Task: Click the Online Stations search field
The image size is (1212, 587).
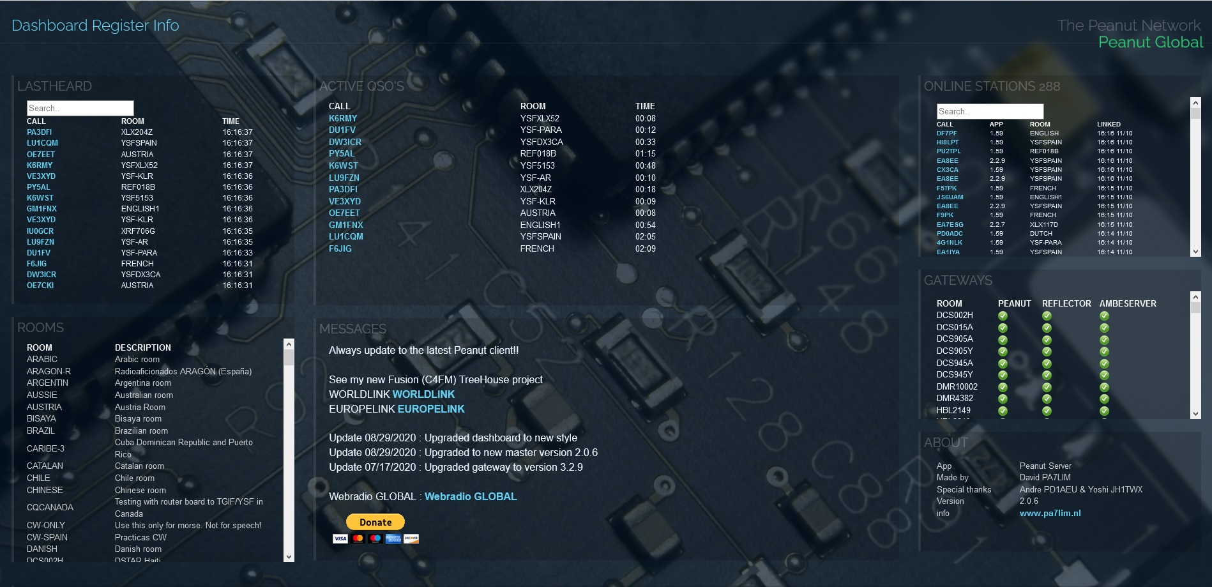Action: [990, 111]
